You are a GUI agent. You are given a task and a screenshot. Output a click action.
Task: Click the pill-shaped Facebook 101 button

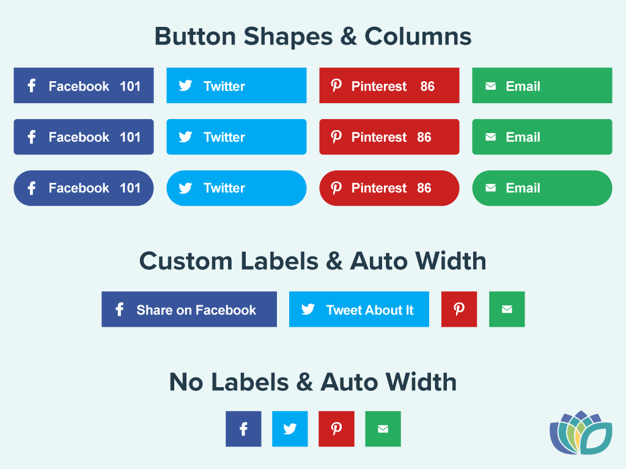84,188
